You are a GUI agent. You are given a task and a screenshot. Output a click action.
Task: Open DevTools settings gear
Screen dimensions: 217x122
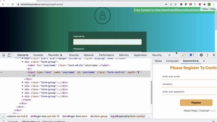tap(201, 55)
